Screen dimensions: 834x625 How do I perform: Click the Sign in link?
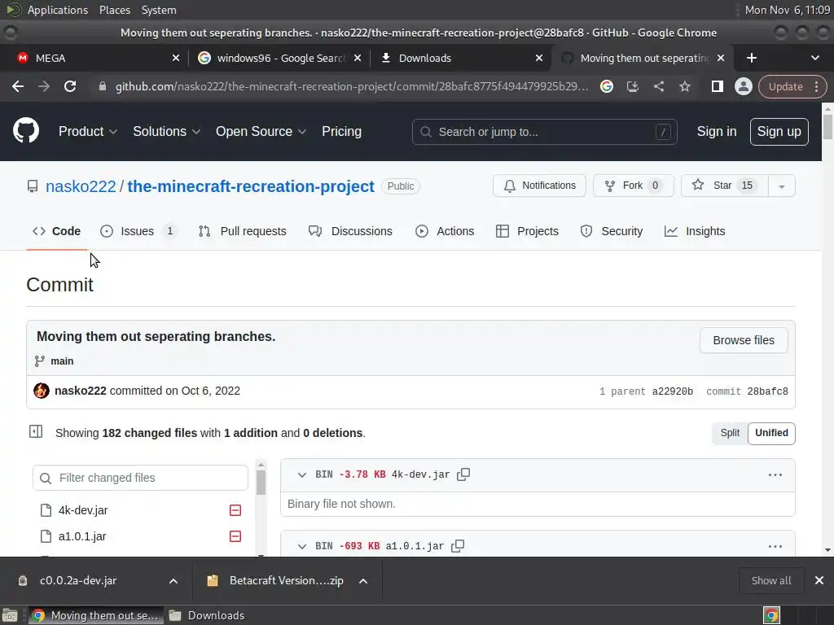tap(717, 131)
